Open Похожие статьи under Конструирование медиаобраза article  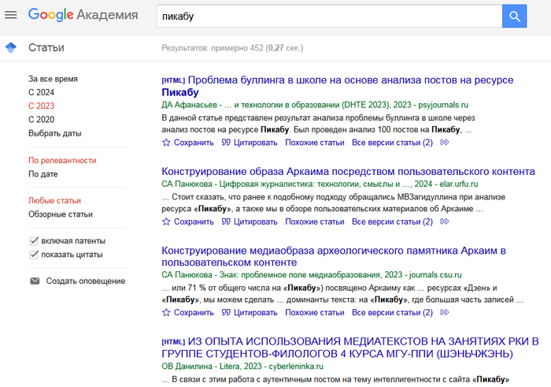coord(315,312)
